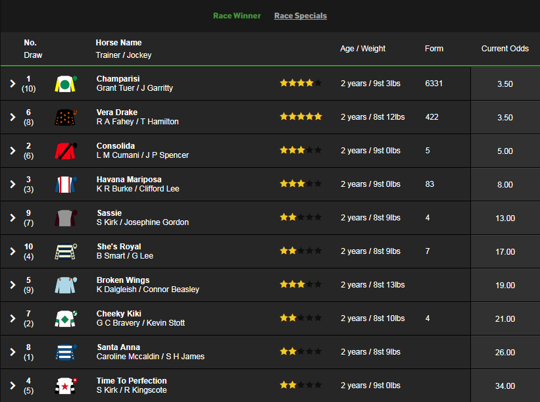Select Vera Drake's 3.50 odds button
This screenshot has height=402, width=540.
tap(505, 118)
